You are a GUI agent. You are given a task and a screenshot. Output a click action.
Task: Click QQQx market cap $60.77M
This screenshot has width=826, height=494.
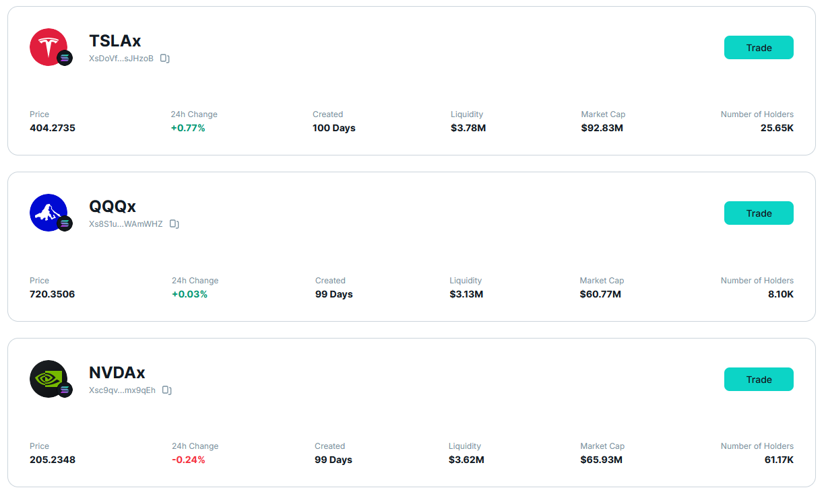(600, 294)
